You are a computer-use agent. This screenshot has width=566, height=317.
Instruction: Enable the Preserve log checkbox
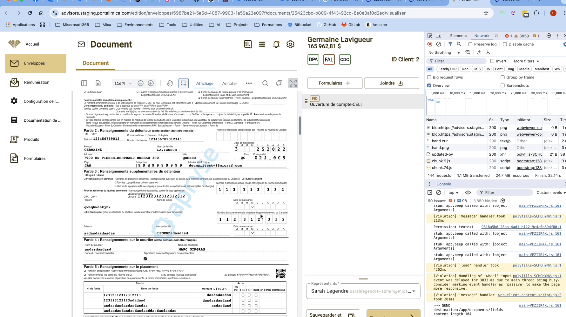(x=470, y=44)
